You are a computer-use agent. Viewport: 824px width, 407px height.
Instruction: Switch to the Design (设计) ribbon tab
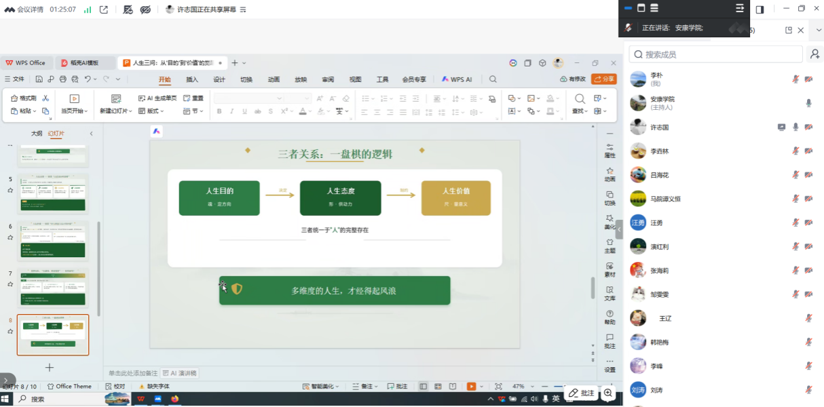[219, 79]
